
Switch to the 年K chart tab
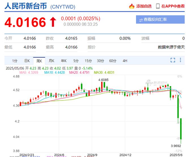pos(64,61)
